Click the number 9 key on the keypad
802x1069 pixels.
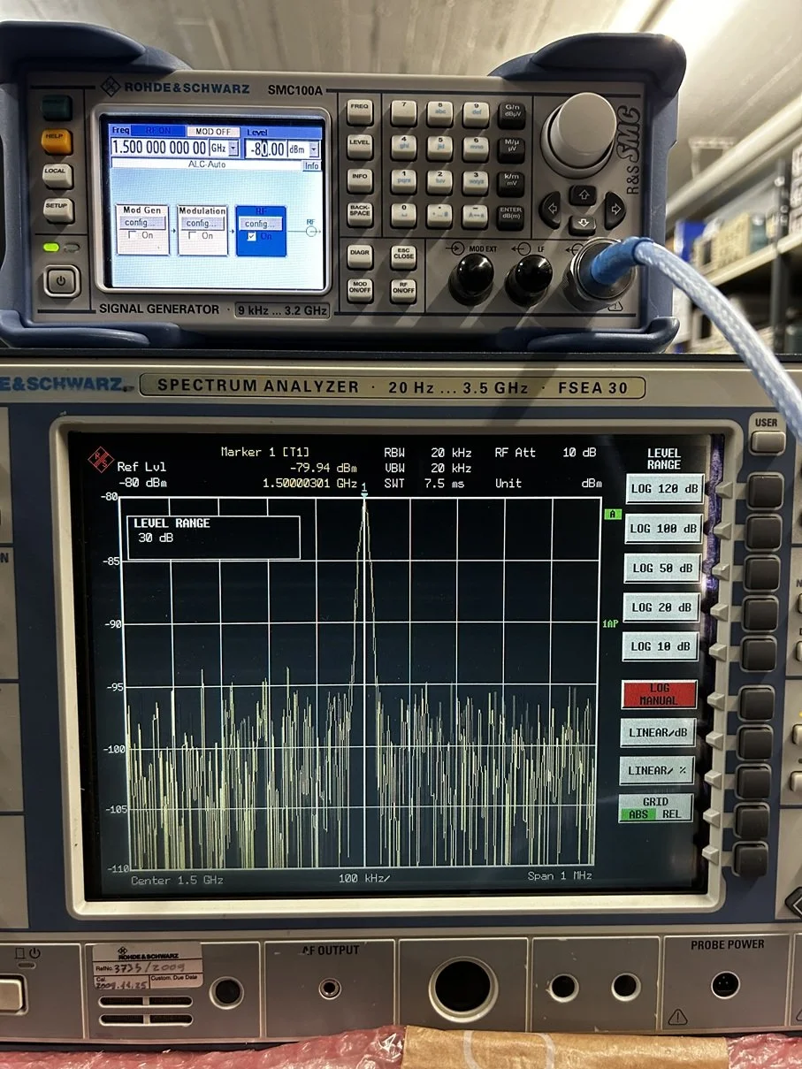(x=476, y=113)
